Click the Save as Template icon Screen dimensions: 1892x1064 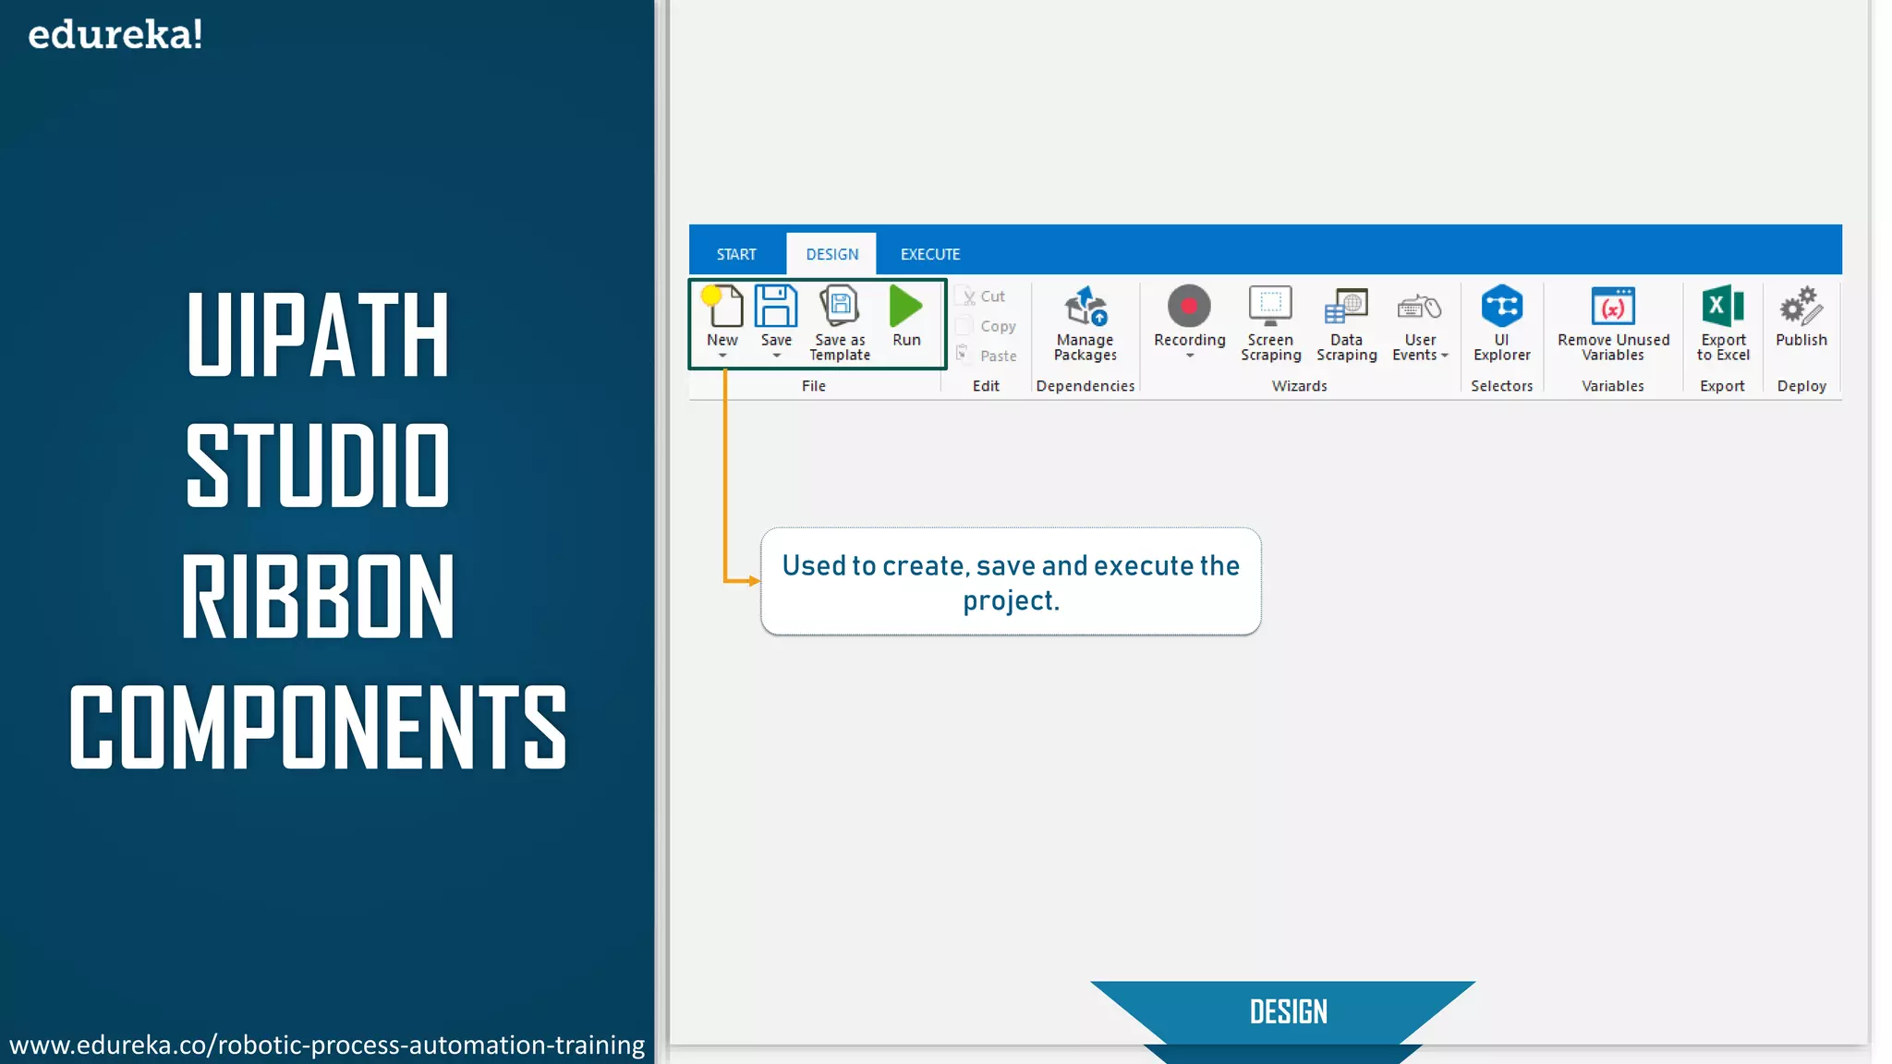[x=840, y=307]
